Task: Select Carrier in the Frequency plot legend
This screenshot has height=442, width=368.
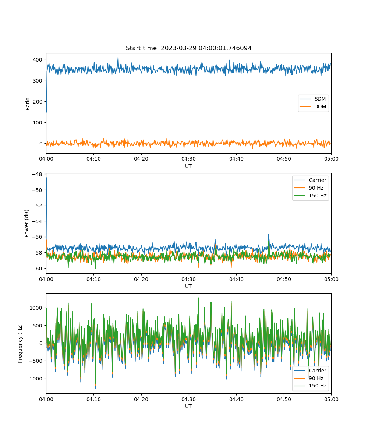Action: pyautogui.click(x=318, y=371)
